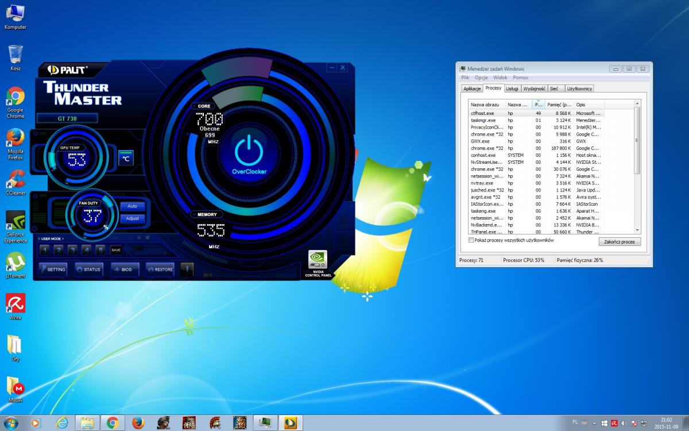Save the current user mode profile

click(116, 250)
